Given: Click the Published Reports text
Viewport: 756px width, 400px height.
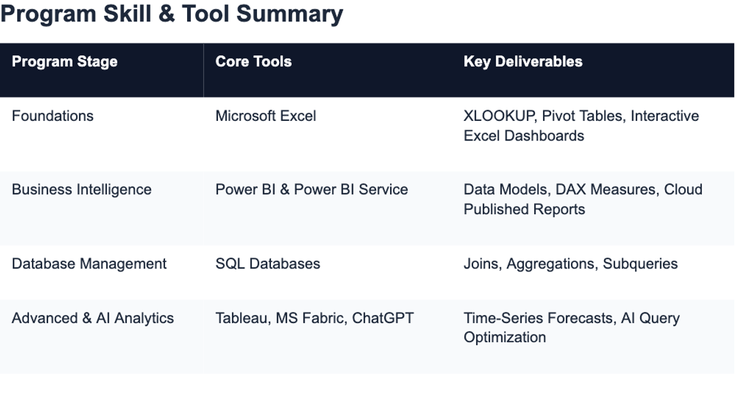Looking at the screenshot, I should [x=524, y=210].
